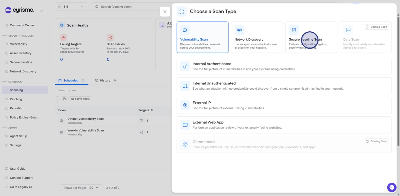The width and height of the screenshot is (400, 196).
Task: Select the Vulnerability Scan type card
Action: pyautogui.click(x=202, y=37)
